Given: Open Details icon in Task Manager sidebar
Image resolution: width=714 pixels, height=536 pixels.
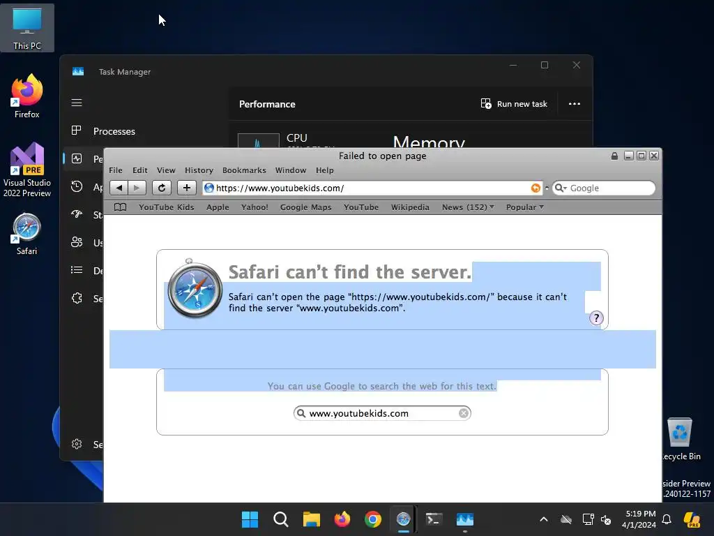Looking at the screenshot, I should coord(77,270).
